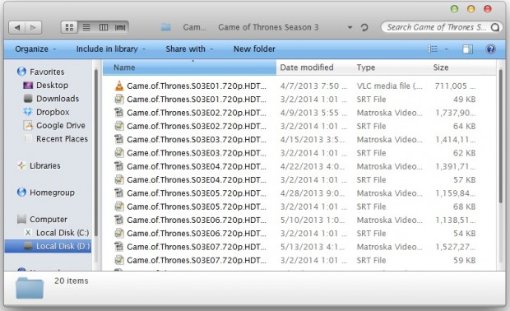Open the Include in library dropdown
The height and width of the screenshot is (311, 510).
click(111, 49)
